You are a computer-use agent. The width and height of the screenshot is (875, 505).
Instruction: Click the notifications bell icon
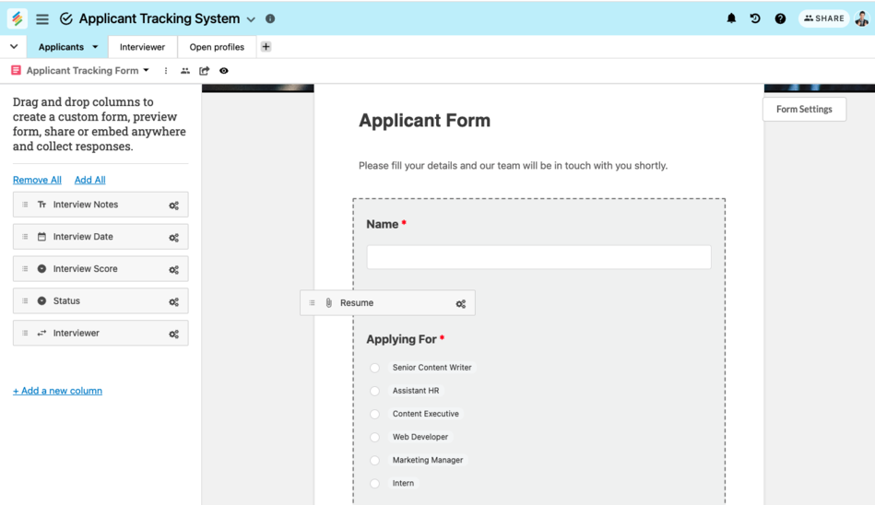coord(731,18)
